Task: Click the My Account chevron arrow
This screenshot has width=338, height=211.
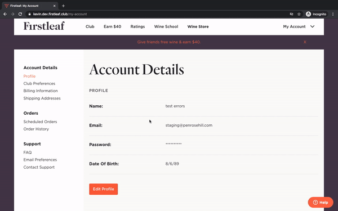Action: (x=312, y=26)
